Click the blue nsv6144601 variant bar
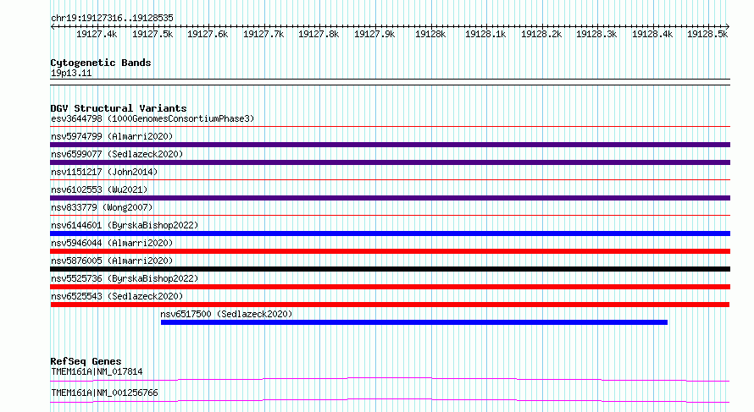The image size is (754, 412). click(x=390, y=233)
